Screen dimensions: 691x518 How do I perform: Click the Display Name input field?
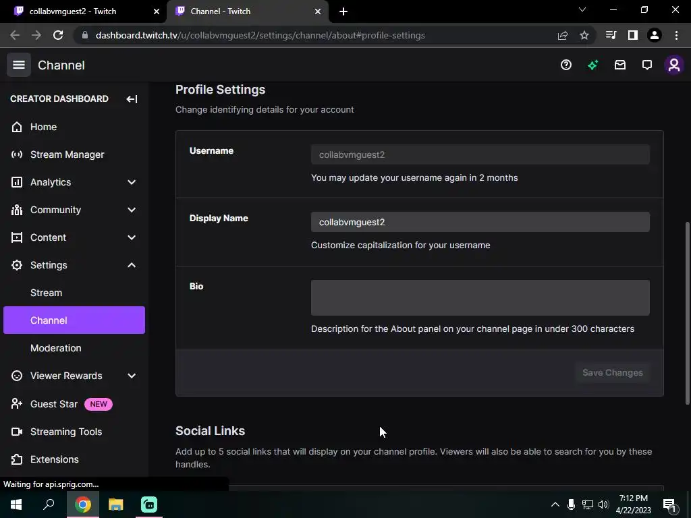(480, 222)
